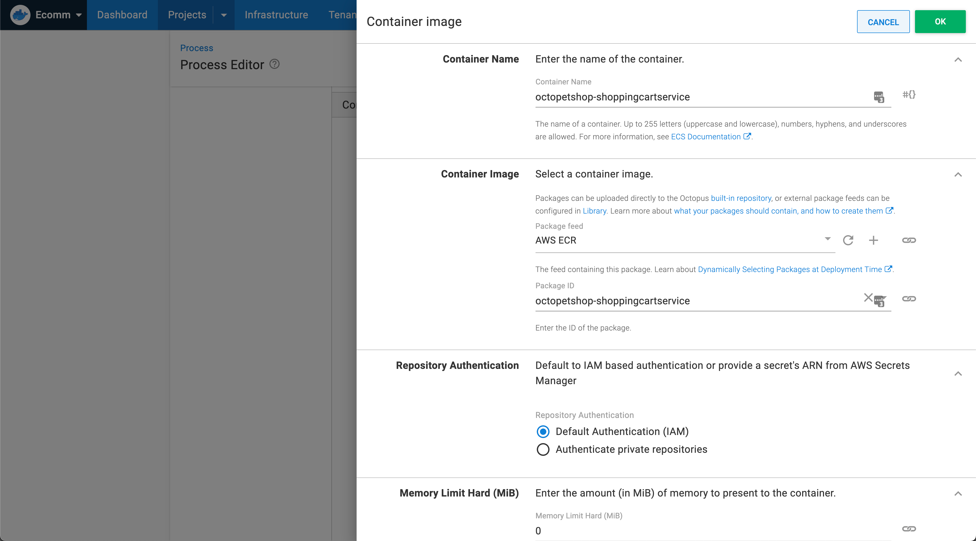The height and width of the screenshot is (541, 976).
Task: Click the link icon next to Package ID
Action: point(909,298)
